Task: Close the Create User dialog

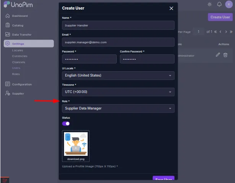Action: (171, 8)
